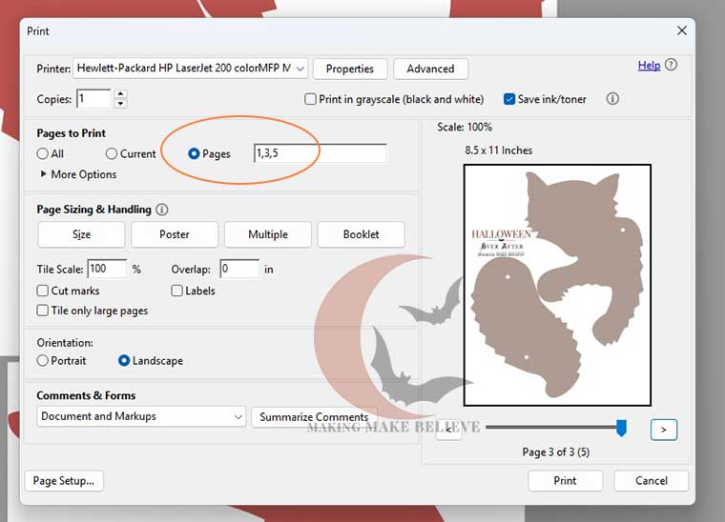Viewport: 725px width, 522px height.
Task: Click the Page Setup button
Action: point(64,481)
